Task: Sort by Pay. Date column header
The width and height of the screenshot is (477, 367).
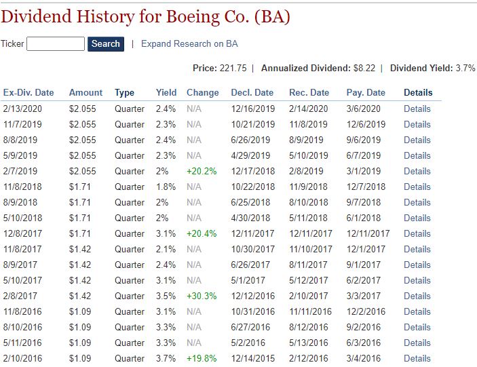Action: (x=366, y=92)
